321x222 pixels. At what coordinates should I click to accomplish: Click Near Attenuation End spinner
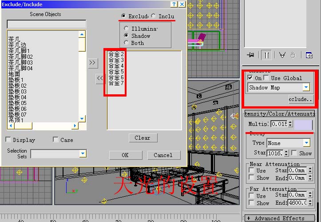(x=310, y=178)
